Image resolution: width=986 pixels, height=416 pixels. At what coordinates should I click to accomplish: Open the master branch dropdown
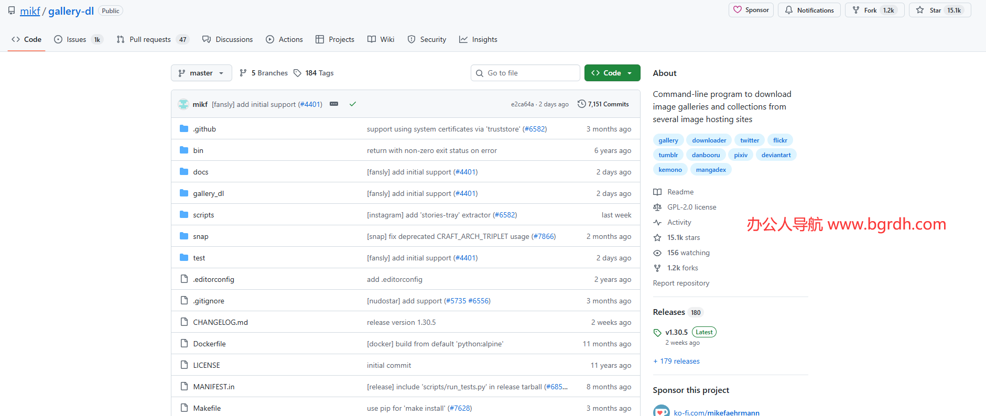[x=201, y=73]
